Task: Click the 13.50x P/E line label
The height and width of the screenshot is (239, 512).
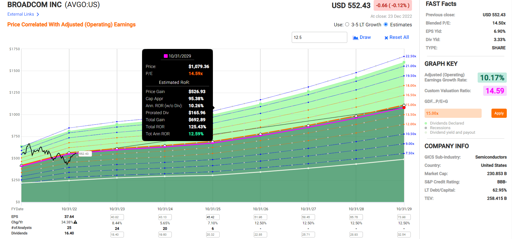Action: [411, 115]
